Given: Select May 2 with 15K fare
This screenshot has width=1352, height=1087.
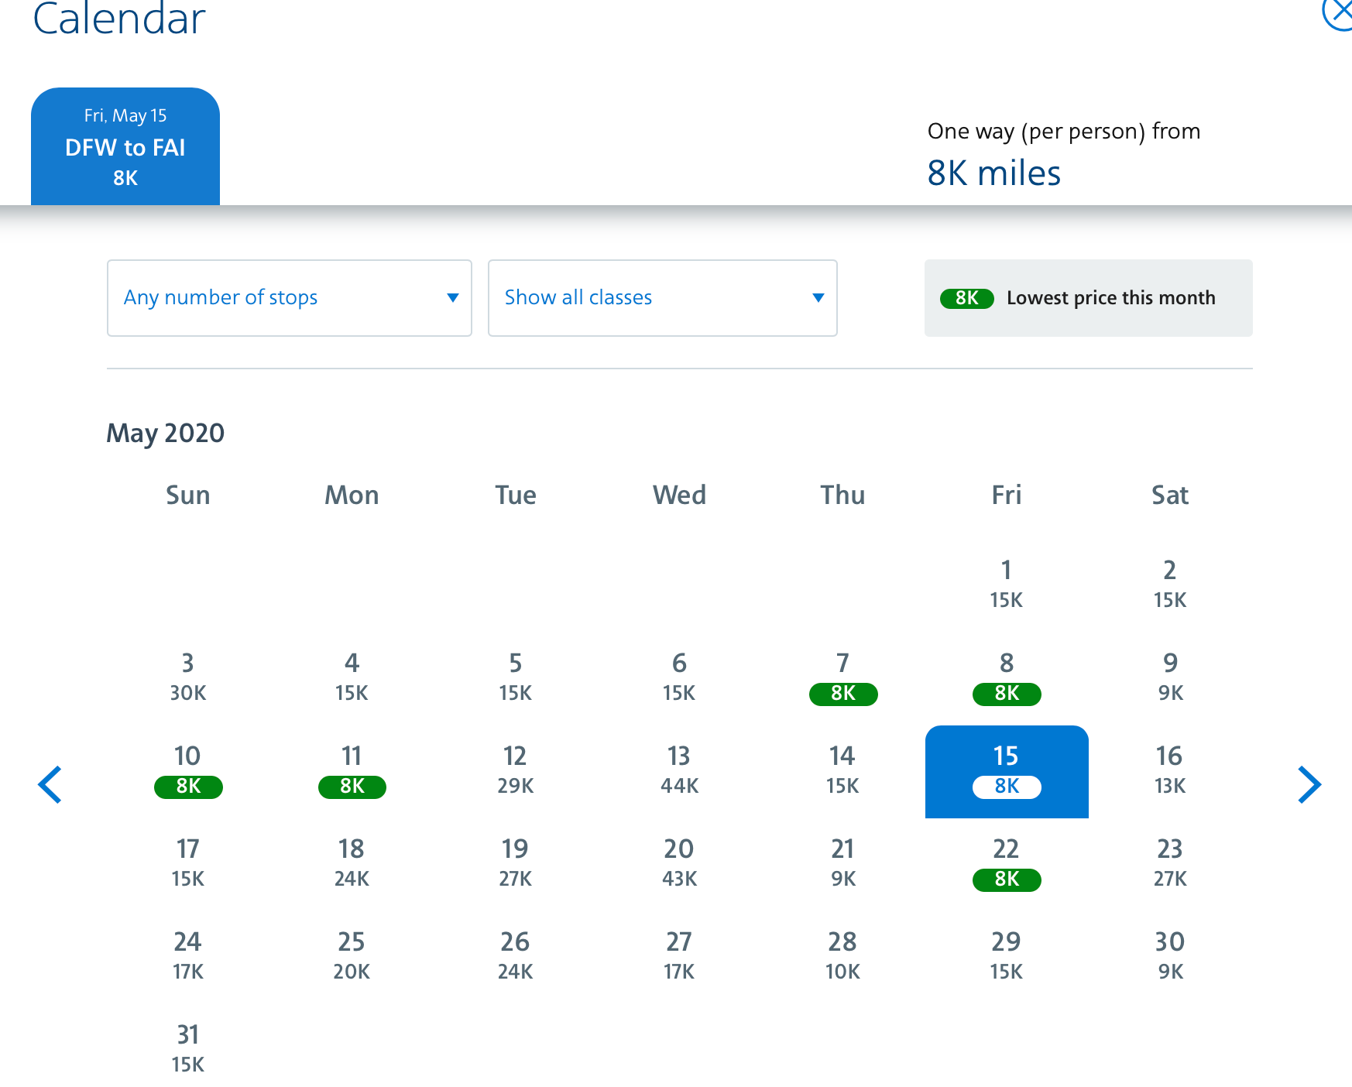Looking at the screenshot, I should click(1170, 585).
